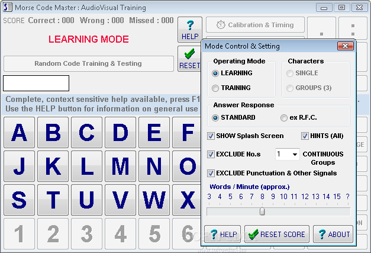Click the number 4 key
Screen dimensions: 371x253
(121, 234)
